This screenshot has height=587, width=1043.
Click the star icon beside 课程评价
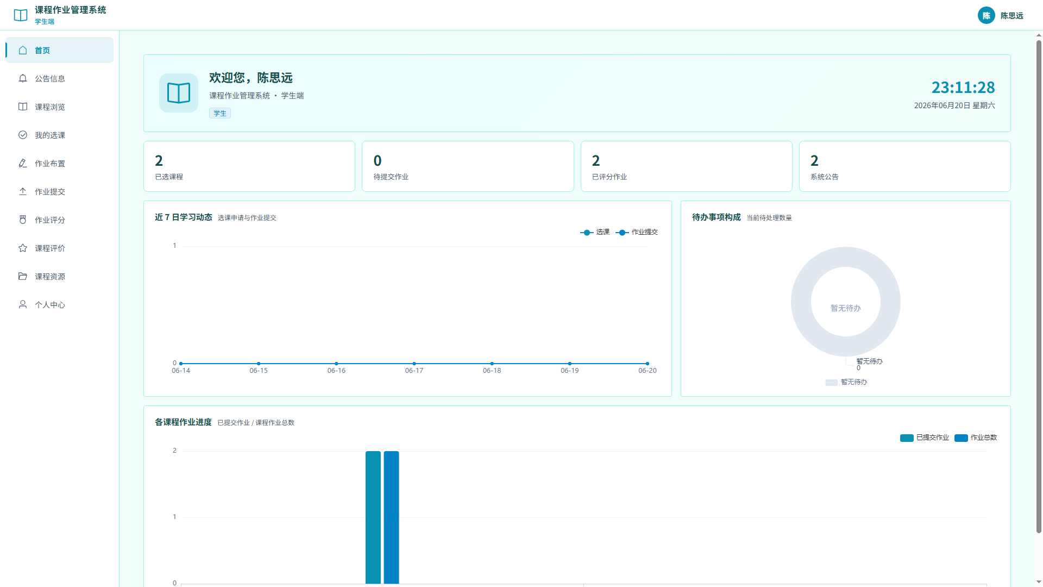(23, 248)
